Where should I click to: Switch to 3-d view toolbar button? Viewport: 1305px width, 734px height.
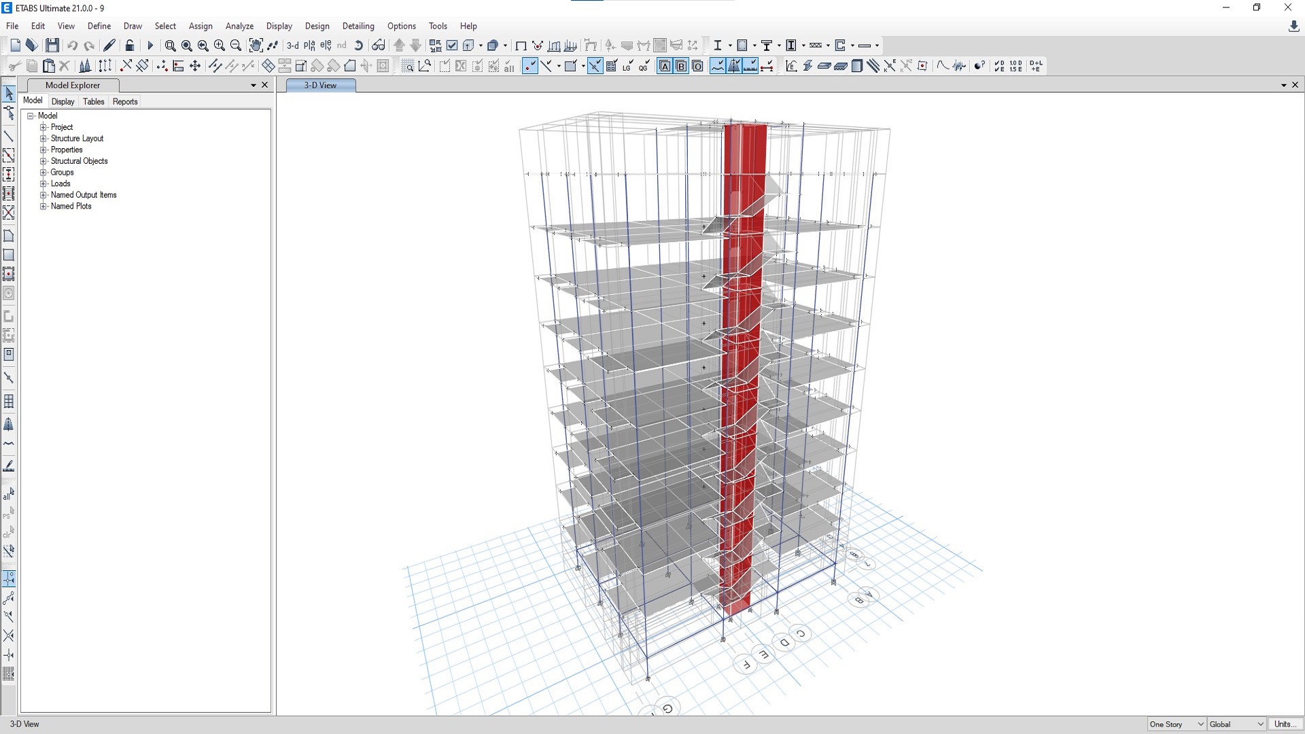pyautogui.click(x=292, y=46)
